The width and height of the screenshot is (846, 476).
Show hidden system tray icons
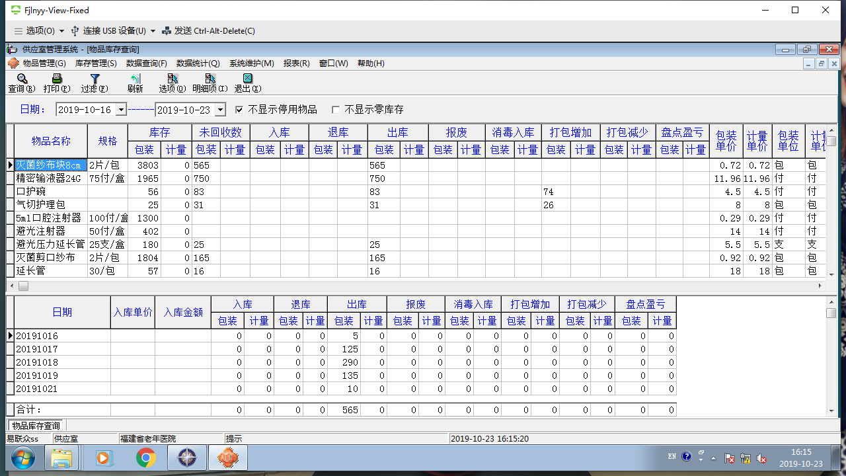pos(712,457)
